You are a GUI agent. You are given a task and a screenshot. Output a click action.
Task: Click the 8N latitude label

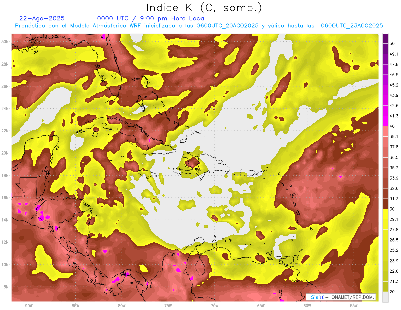point(6,287)
